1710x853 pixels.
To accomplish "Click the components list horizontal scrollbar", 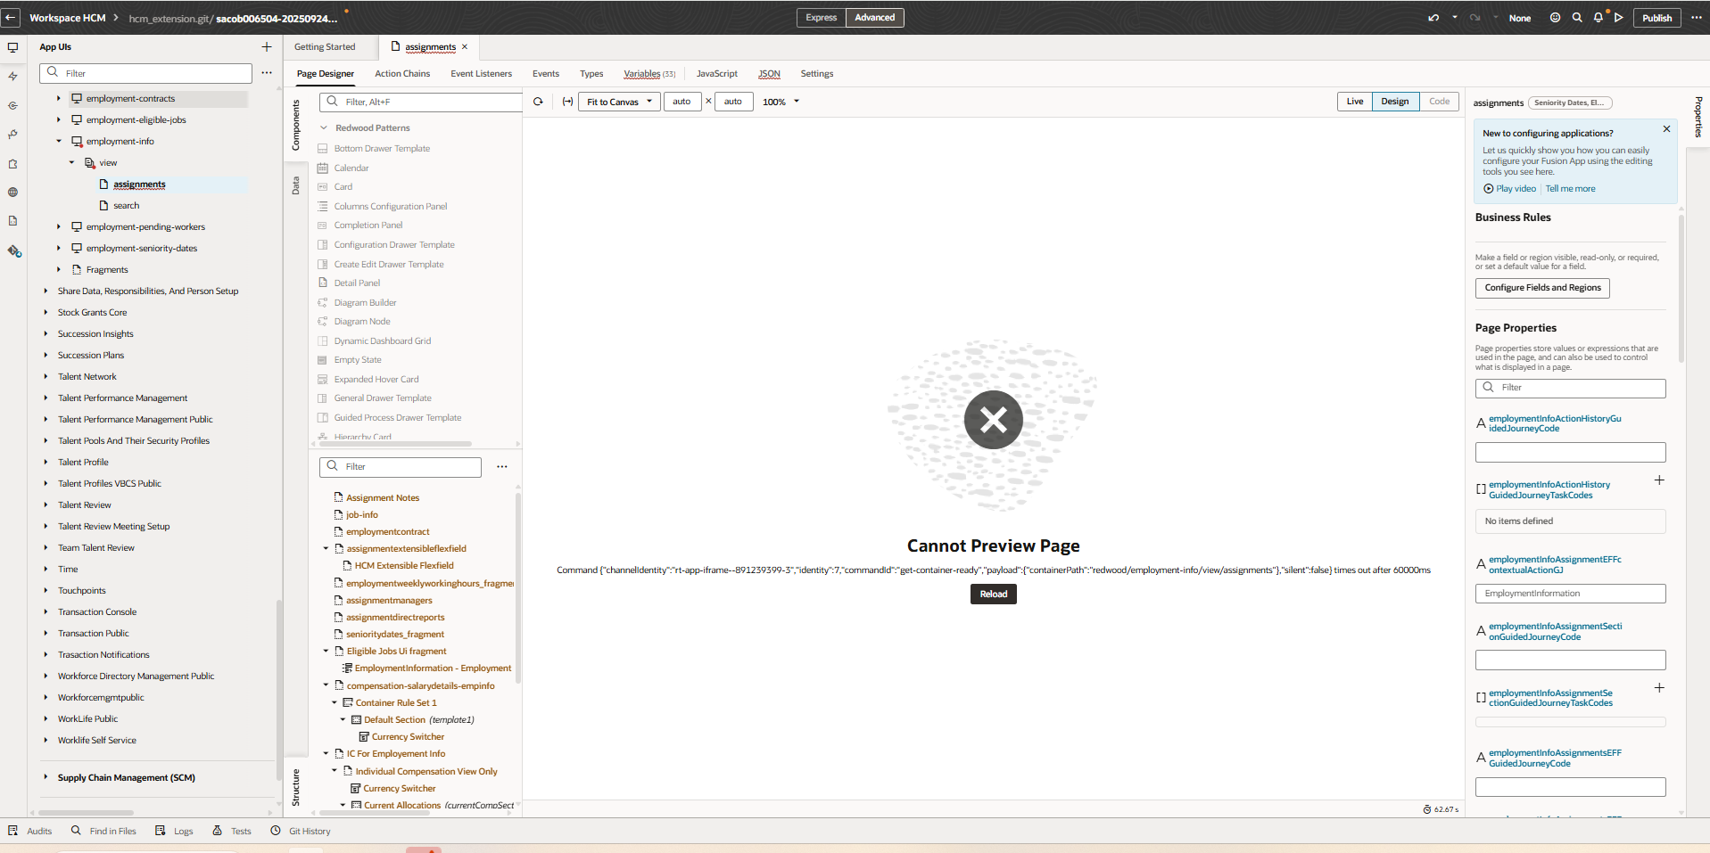I will point(395,444).
